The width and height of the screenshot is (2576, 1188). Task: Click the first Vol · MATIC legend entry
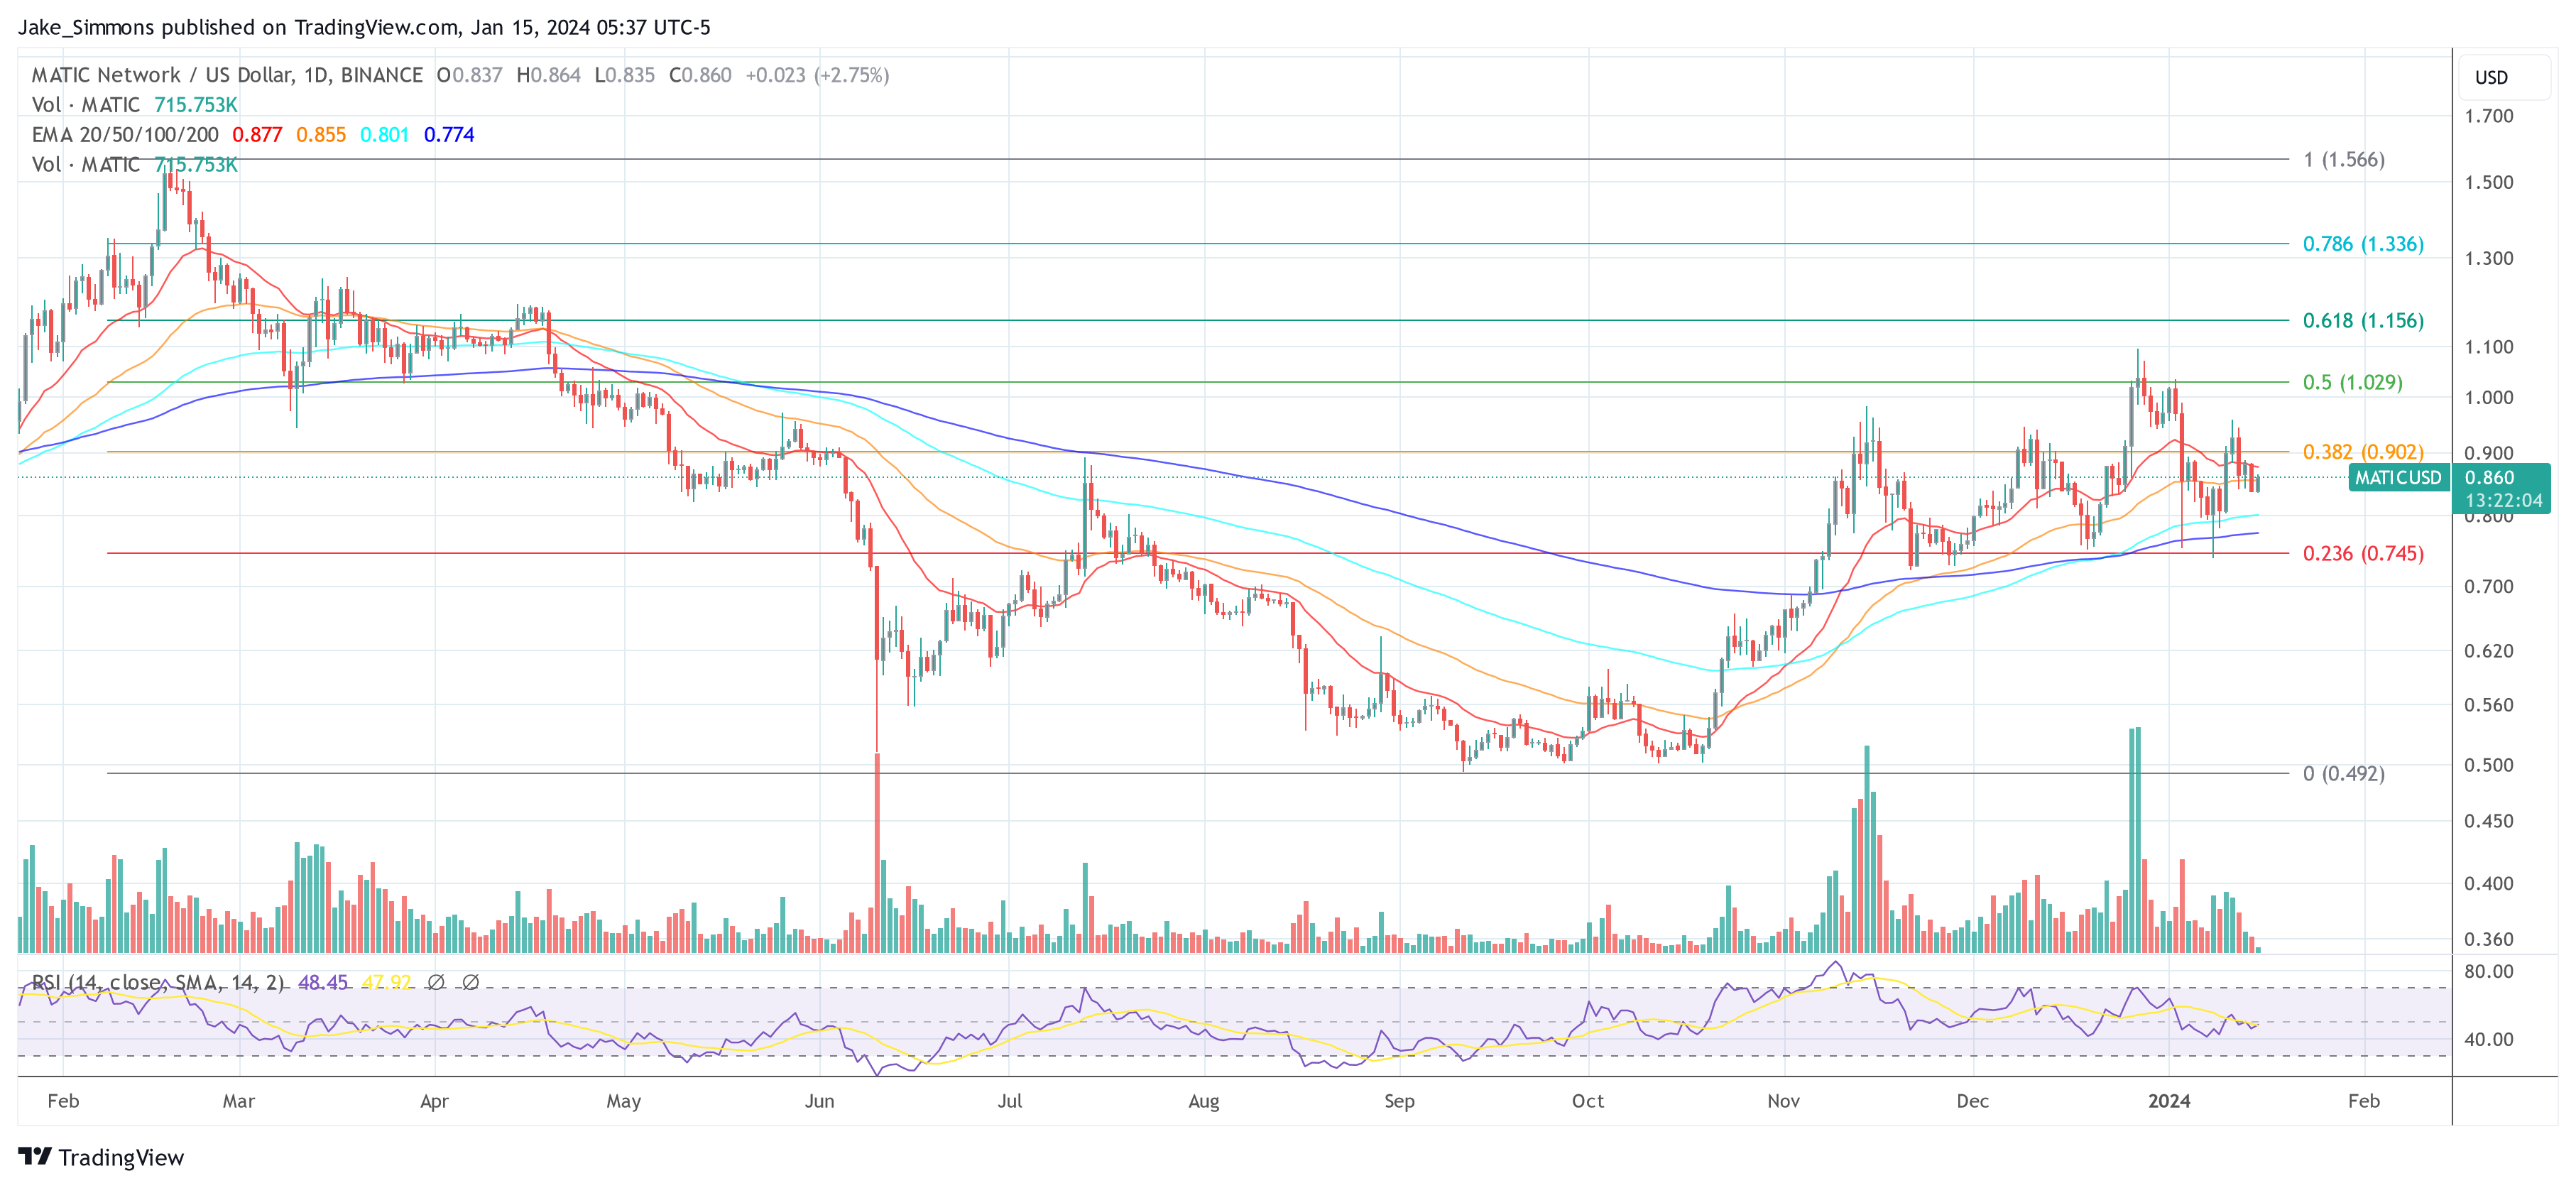86,105
